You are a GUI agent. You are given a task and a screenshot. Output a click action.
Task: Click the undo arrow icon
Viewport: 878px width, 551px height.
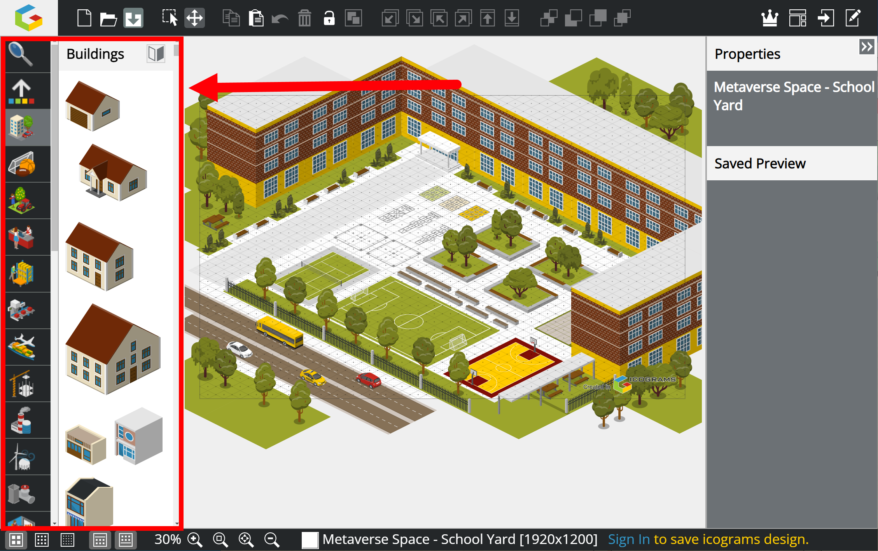[x=280, y=18]
